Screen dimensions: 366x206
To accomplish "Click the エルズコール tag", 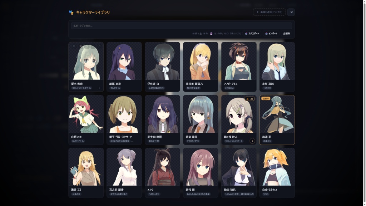I will pos(115,88).
